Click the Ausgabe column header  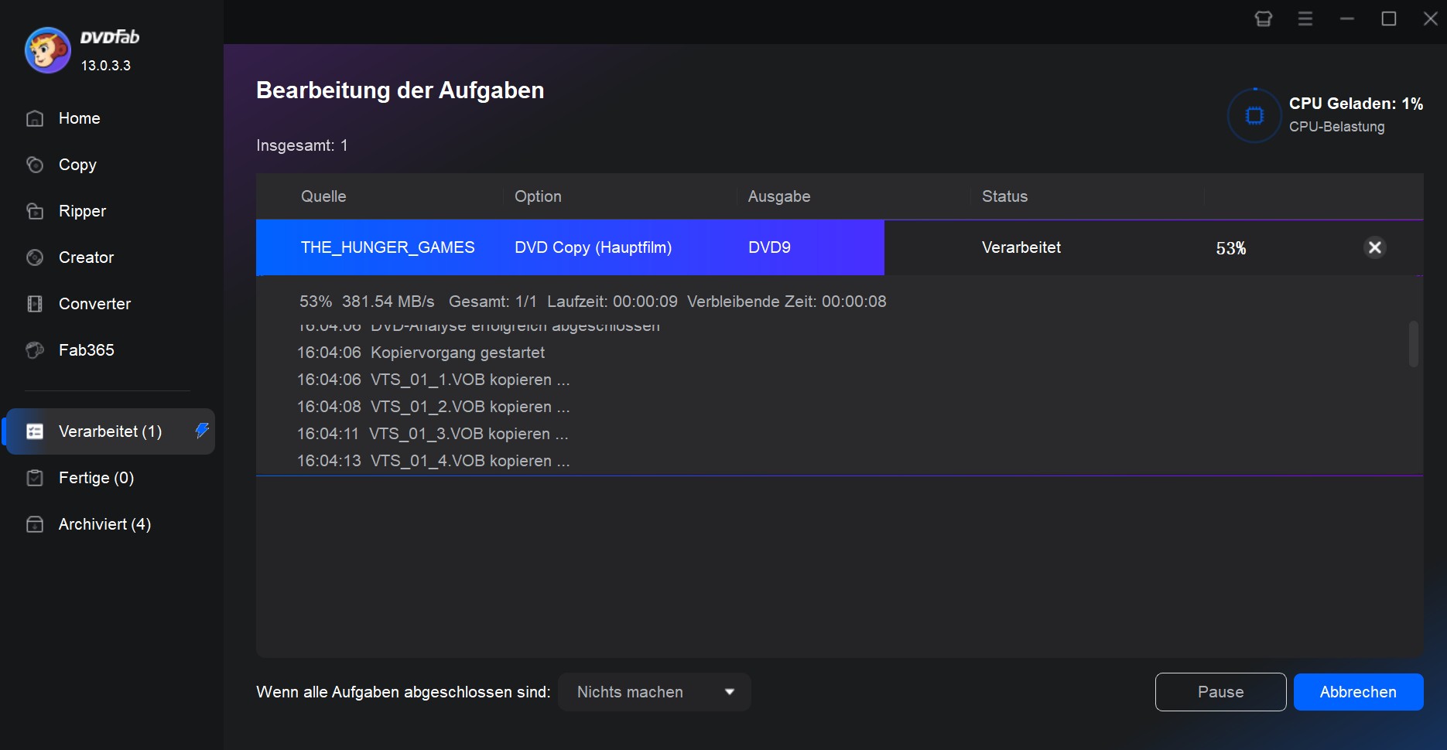tap(779, 196)
